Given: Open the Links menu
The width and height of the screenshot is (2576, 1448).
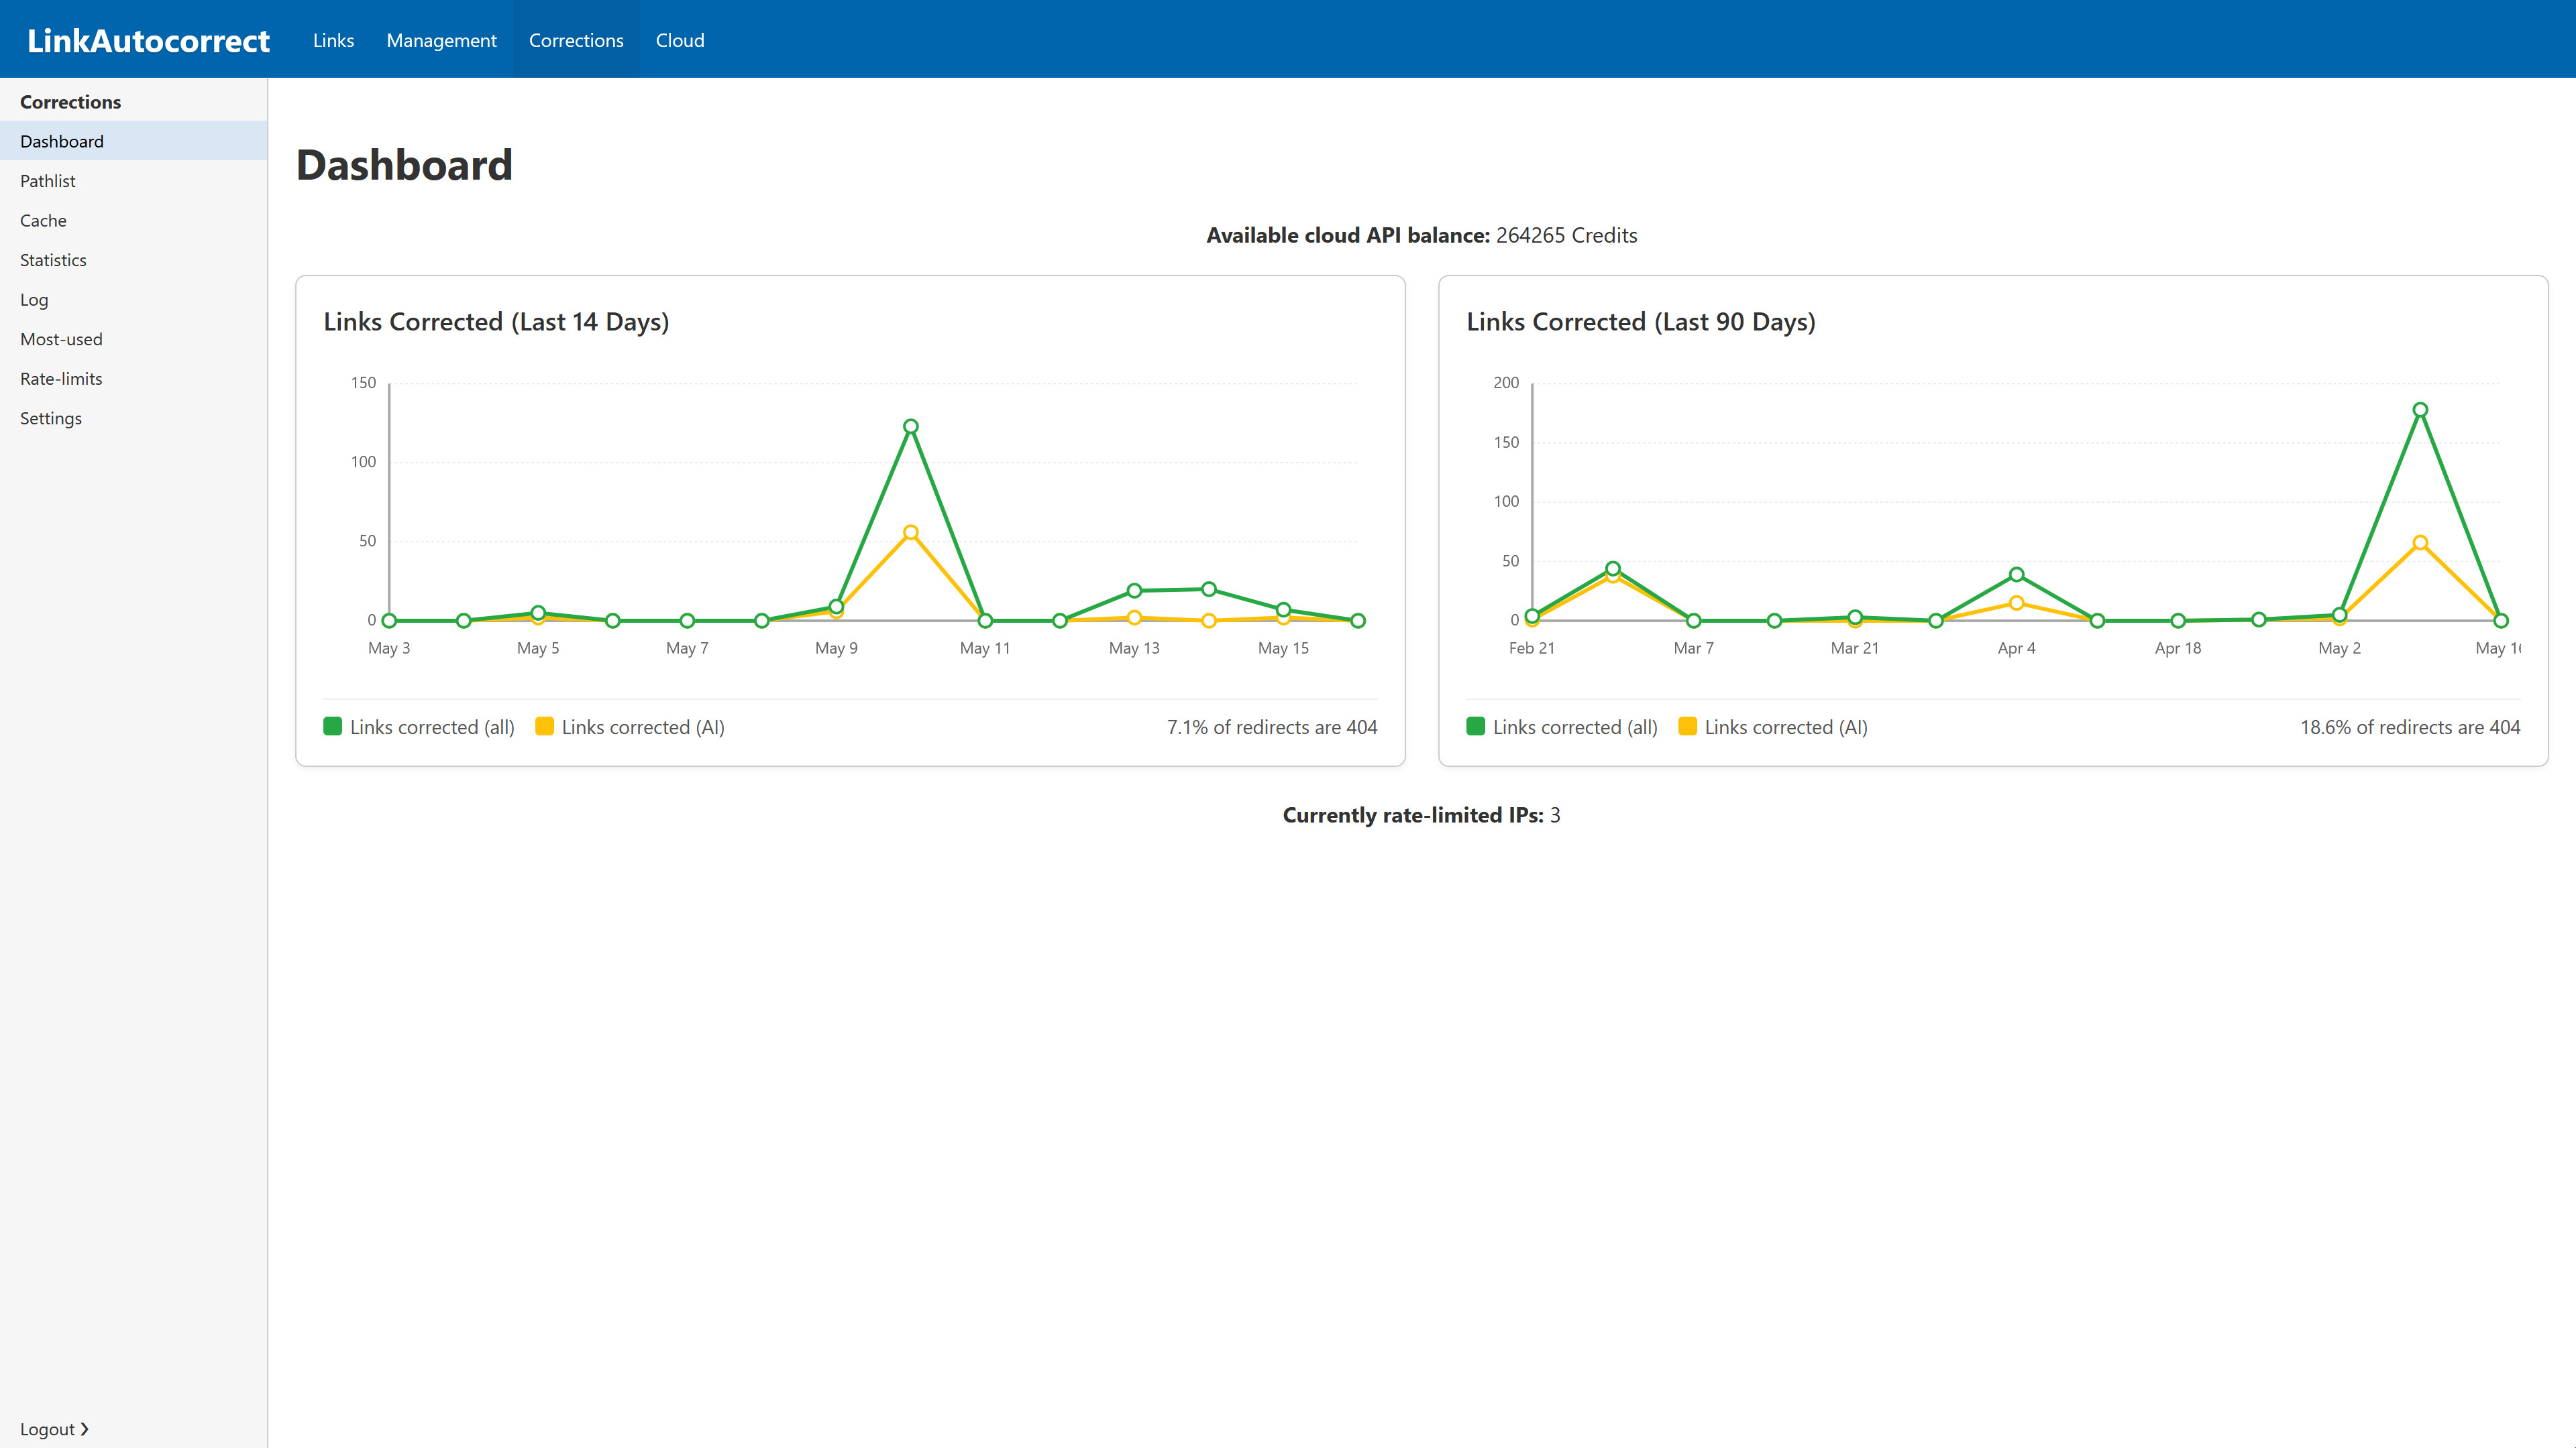Looking at the screenshot, I should (x=333, y=40).
